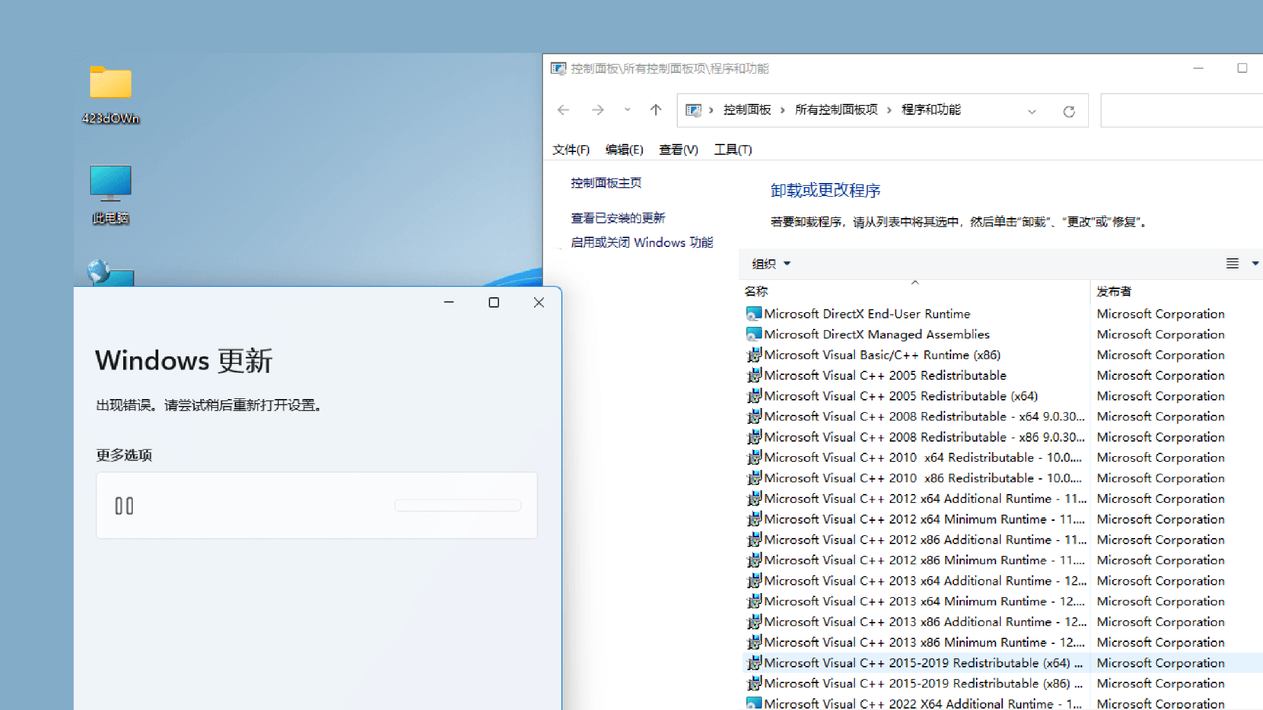Open the 组织 dropdown menu
1263x710 pixels.
770,264
